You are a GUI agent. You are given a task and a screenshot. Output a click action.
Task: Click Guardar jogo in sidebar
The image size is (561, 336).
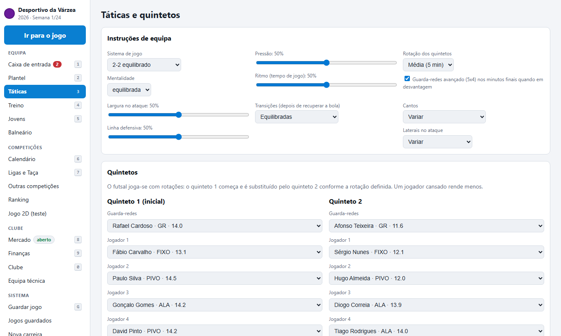pos(45,307)
